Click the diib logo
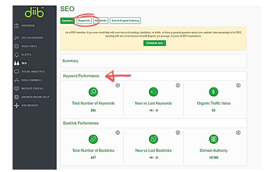274x172 pixels. [34, 12]
